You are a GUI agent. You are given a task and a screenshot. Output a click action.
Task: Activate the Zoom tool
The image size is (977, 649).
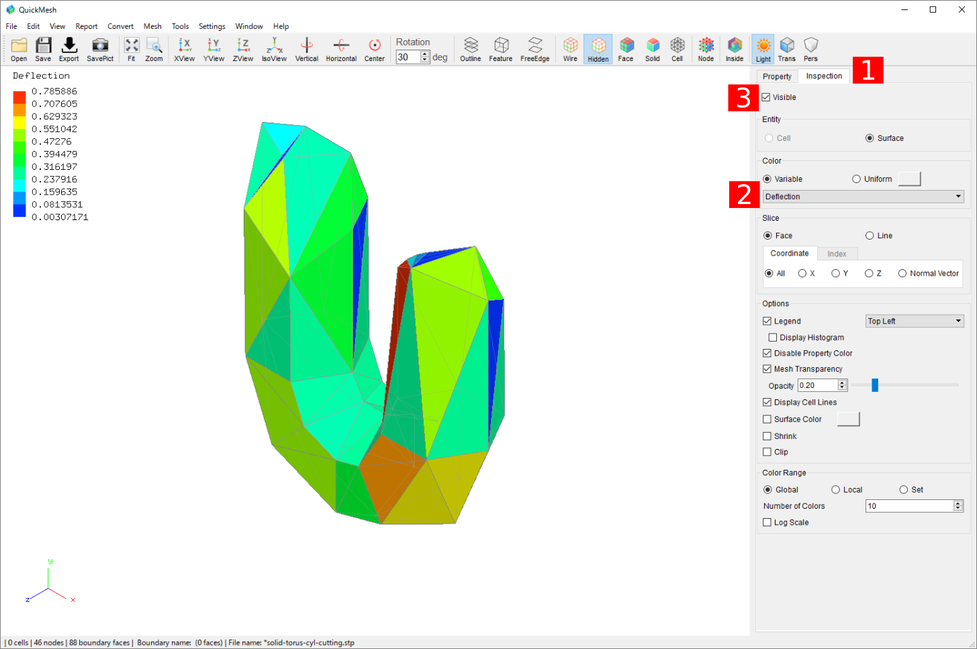(x=154, y=50)
